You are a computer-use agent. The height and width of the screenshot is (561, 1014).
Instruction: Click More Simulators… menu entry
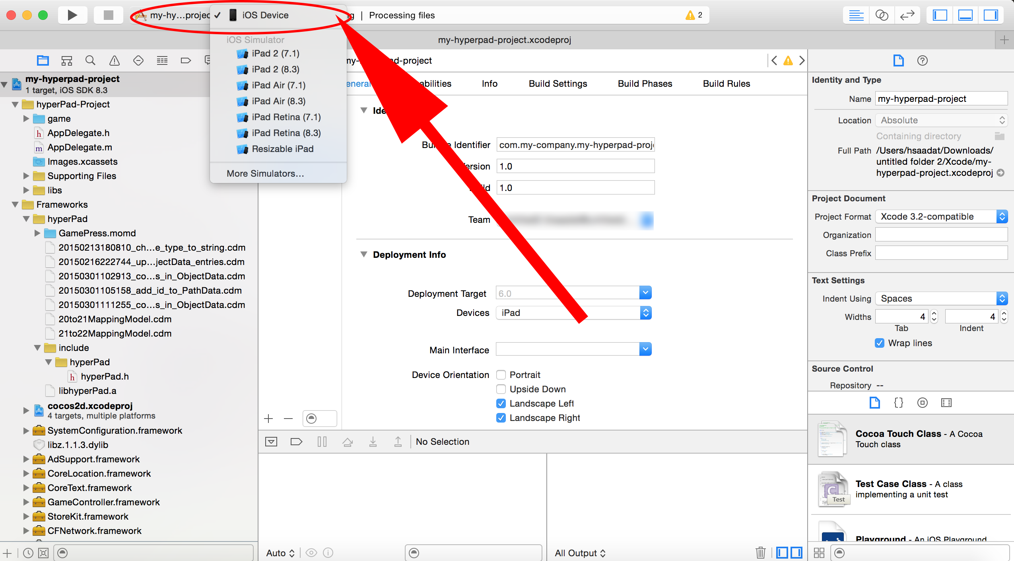(x=265, y=173)
